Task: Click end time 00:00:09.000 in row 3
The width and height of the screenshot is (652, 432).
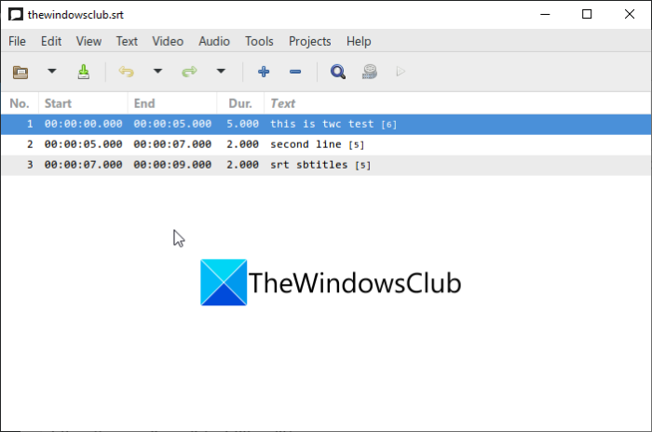Action: click(172, 165)
